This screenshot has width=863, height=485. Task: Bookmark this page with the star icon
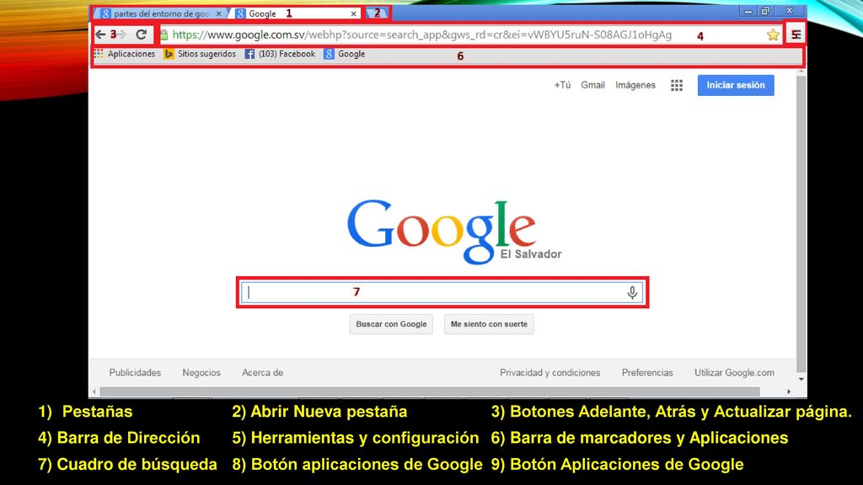coord(773,35)
